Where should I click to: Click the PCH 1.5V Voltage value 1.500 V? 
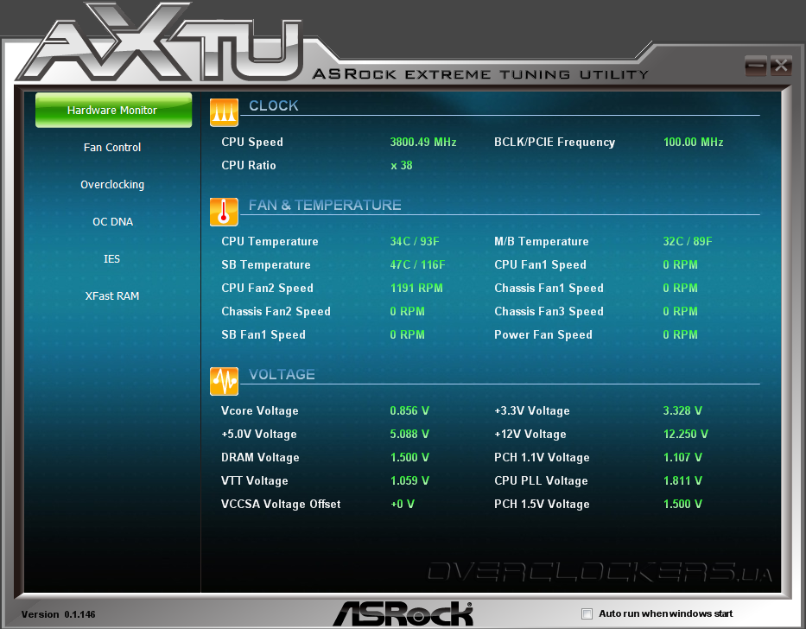pyautogui.click(x=682, y=504)
